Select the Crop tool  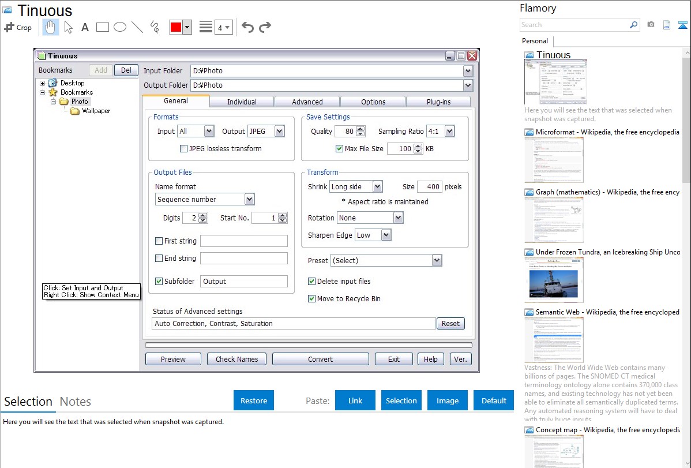[x=18, y=27]
